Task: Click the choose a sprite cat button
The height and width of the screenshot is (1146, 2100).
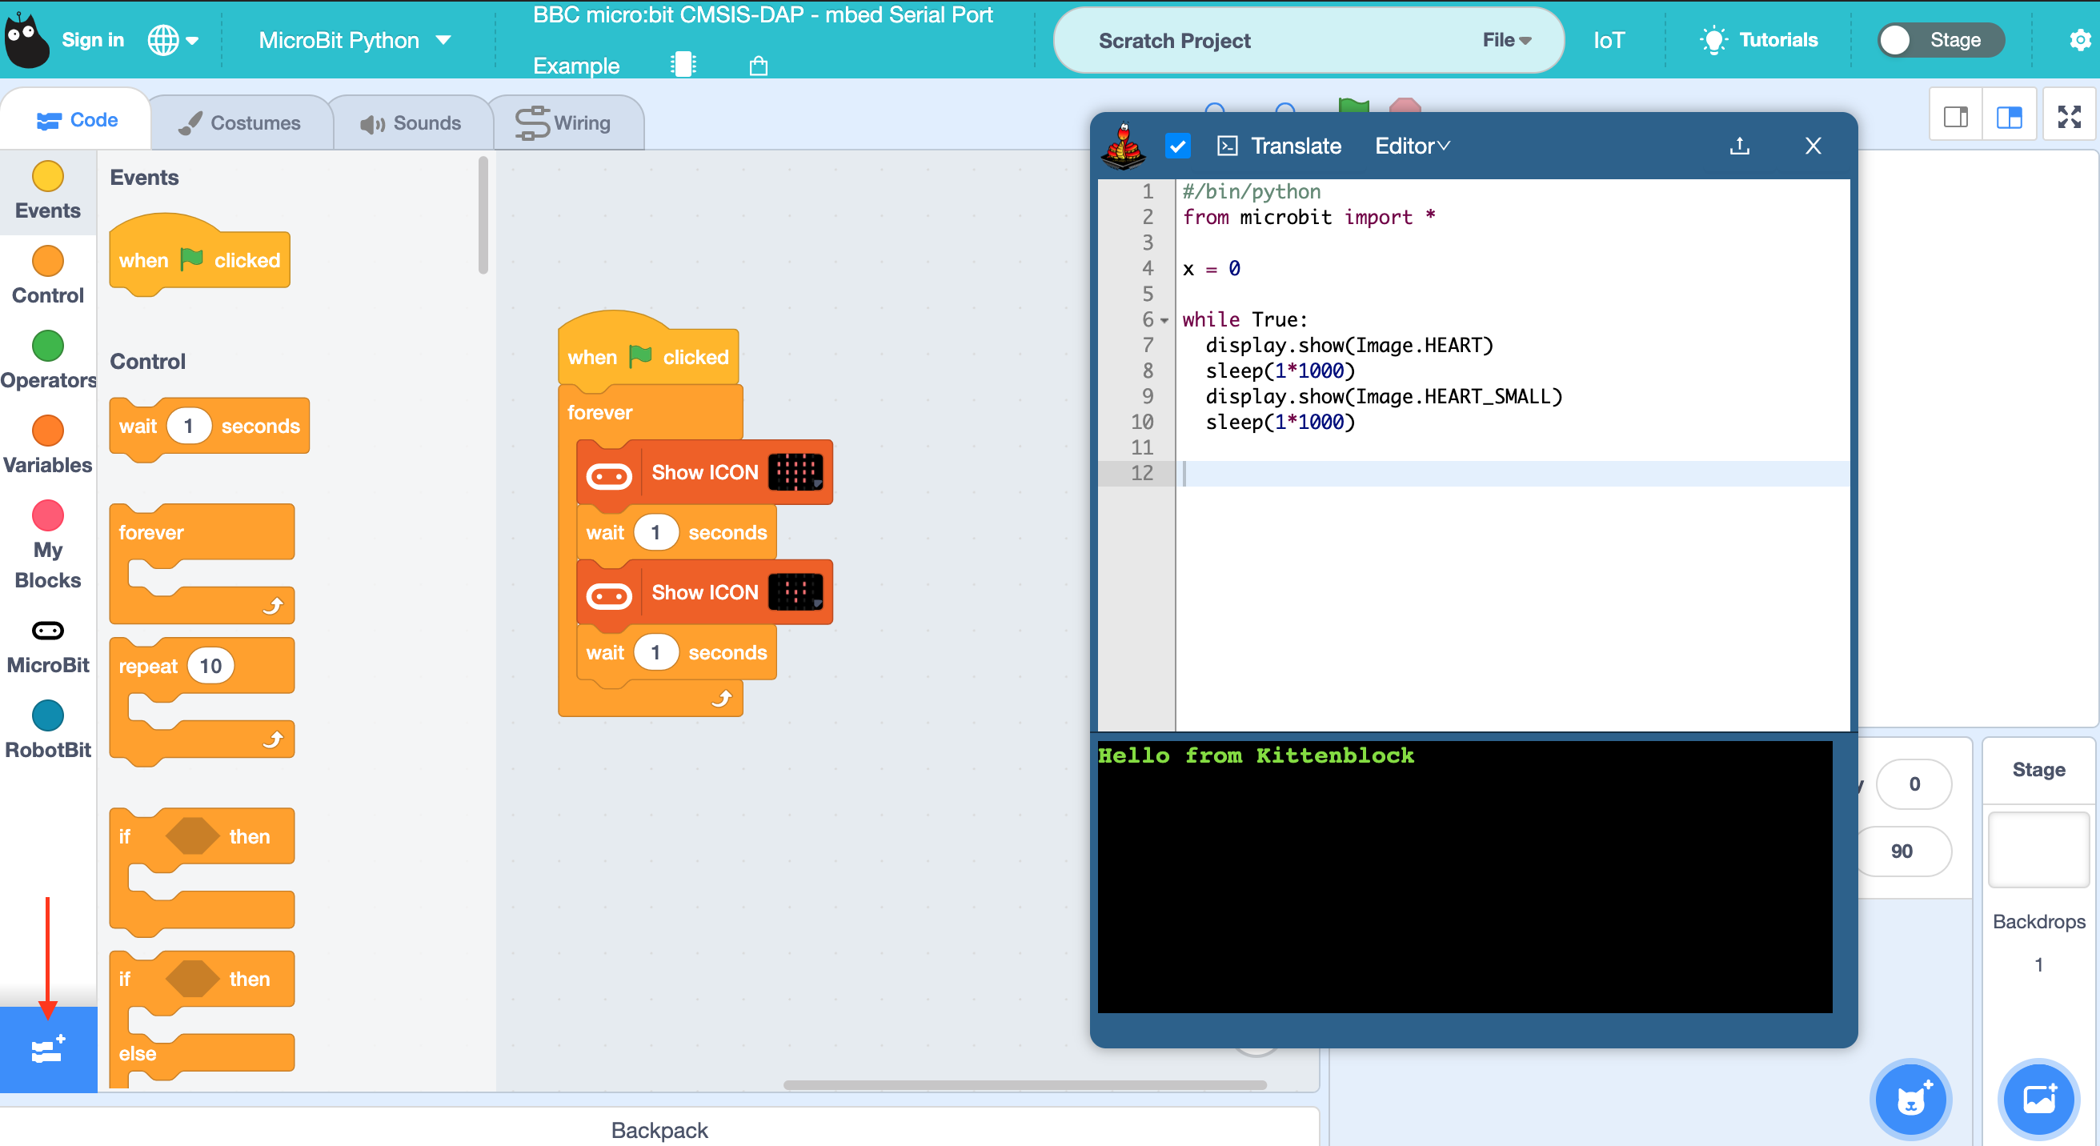Action: tap(1911, 1100)
